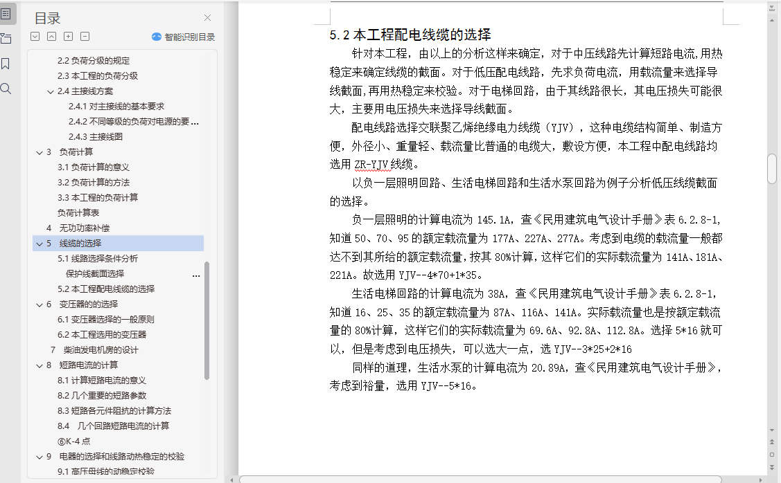The width and height of the screenshot is (781, 483).
Task: Jump to 负荷计算表 heading
Action: 78,213
